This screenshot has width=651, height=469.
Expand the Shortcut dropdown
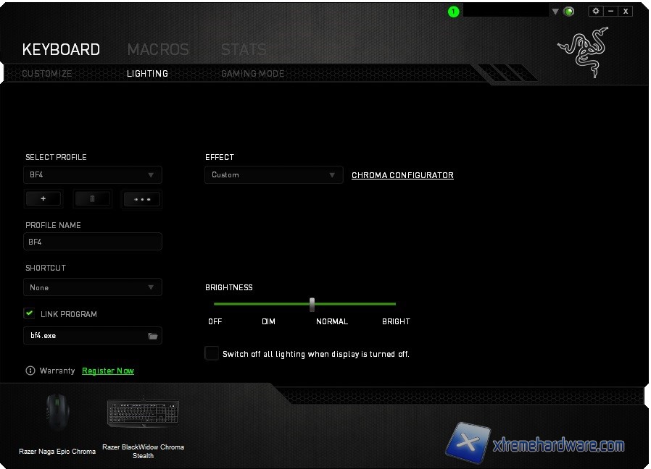(92, 287)
